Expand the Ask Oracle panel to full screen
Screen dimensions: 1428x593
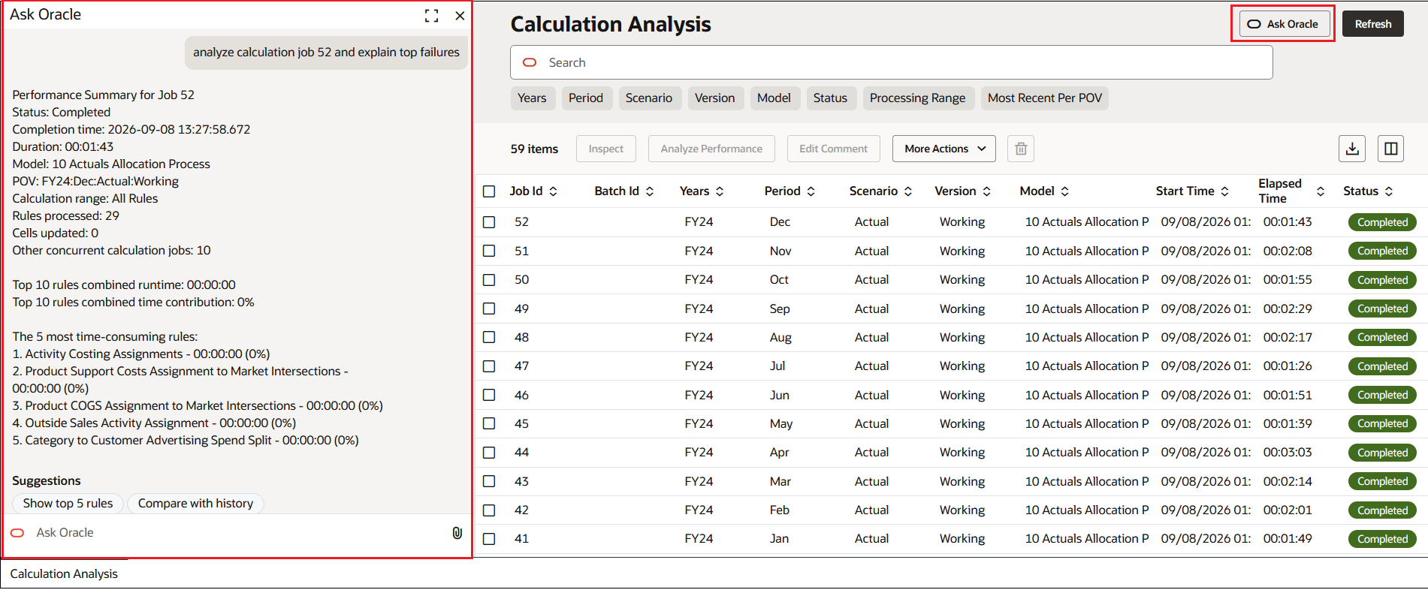click(x=431, y=16)
